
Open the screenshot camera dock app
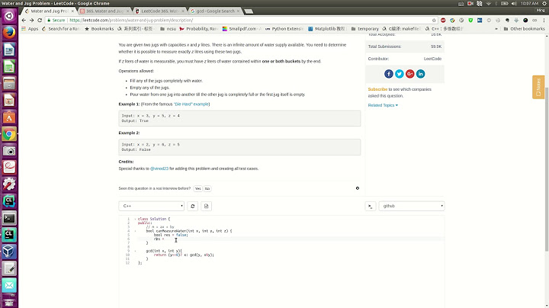[9, 151]
